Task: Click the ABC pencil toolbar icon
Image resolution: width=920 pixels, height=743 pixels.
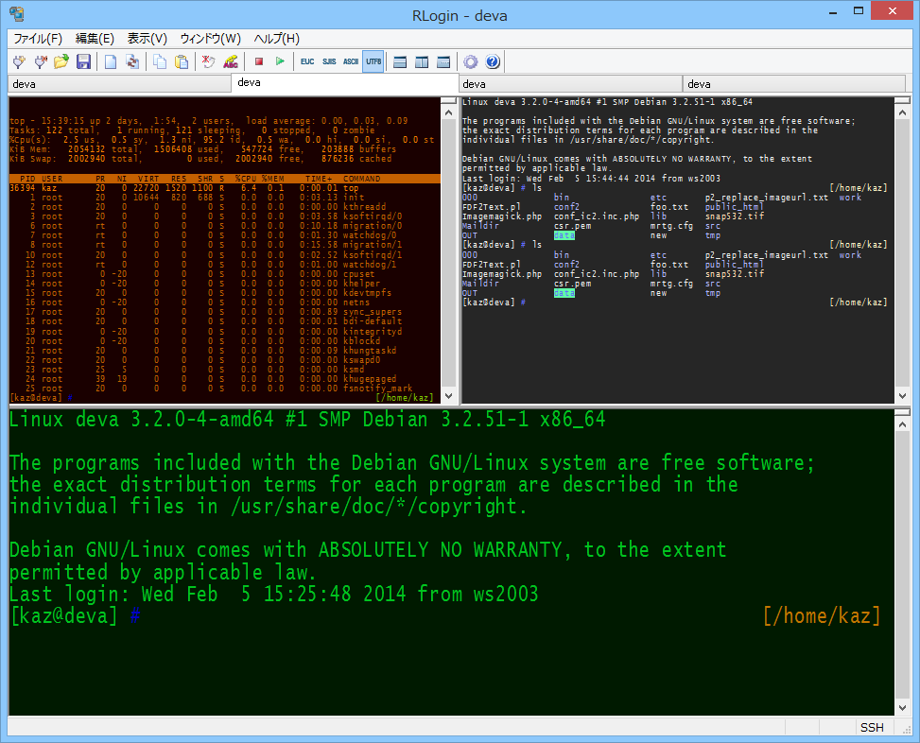Action: (x=231, y=61)
